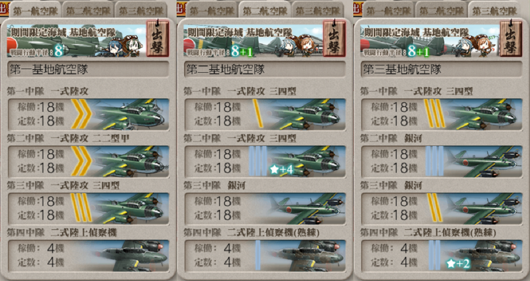The height and width of the screenshot is (281, 530).
Task: Click the 出撃 sortie plaque of 第三基地航空隊
Action: (x=511, y=38)
